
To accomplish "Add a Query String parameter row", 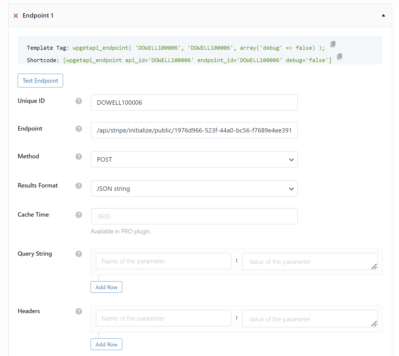I will 106,287.
